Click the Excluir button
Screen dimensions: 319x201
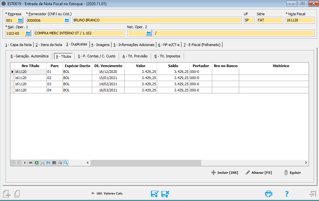(x=293, y=172)
